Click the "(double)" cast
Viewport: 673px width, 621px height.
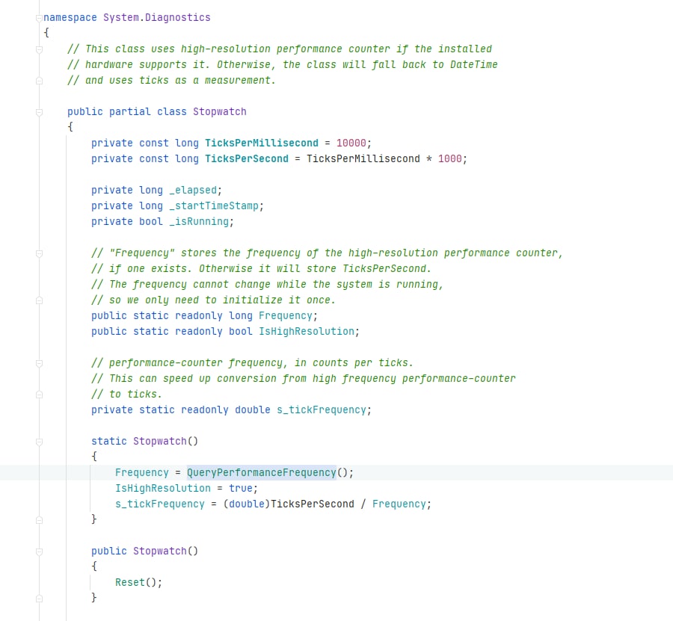point(246,504)
